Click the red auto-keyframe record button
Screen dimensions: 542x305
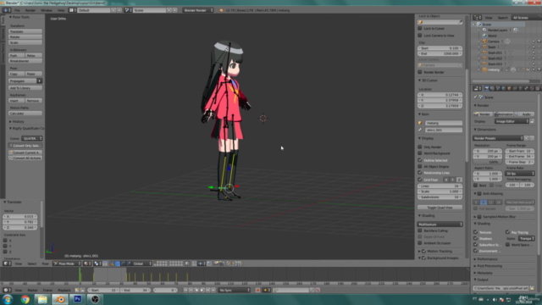[257, 290]
